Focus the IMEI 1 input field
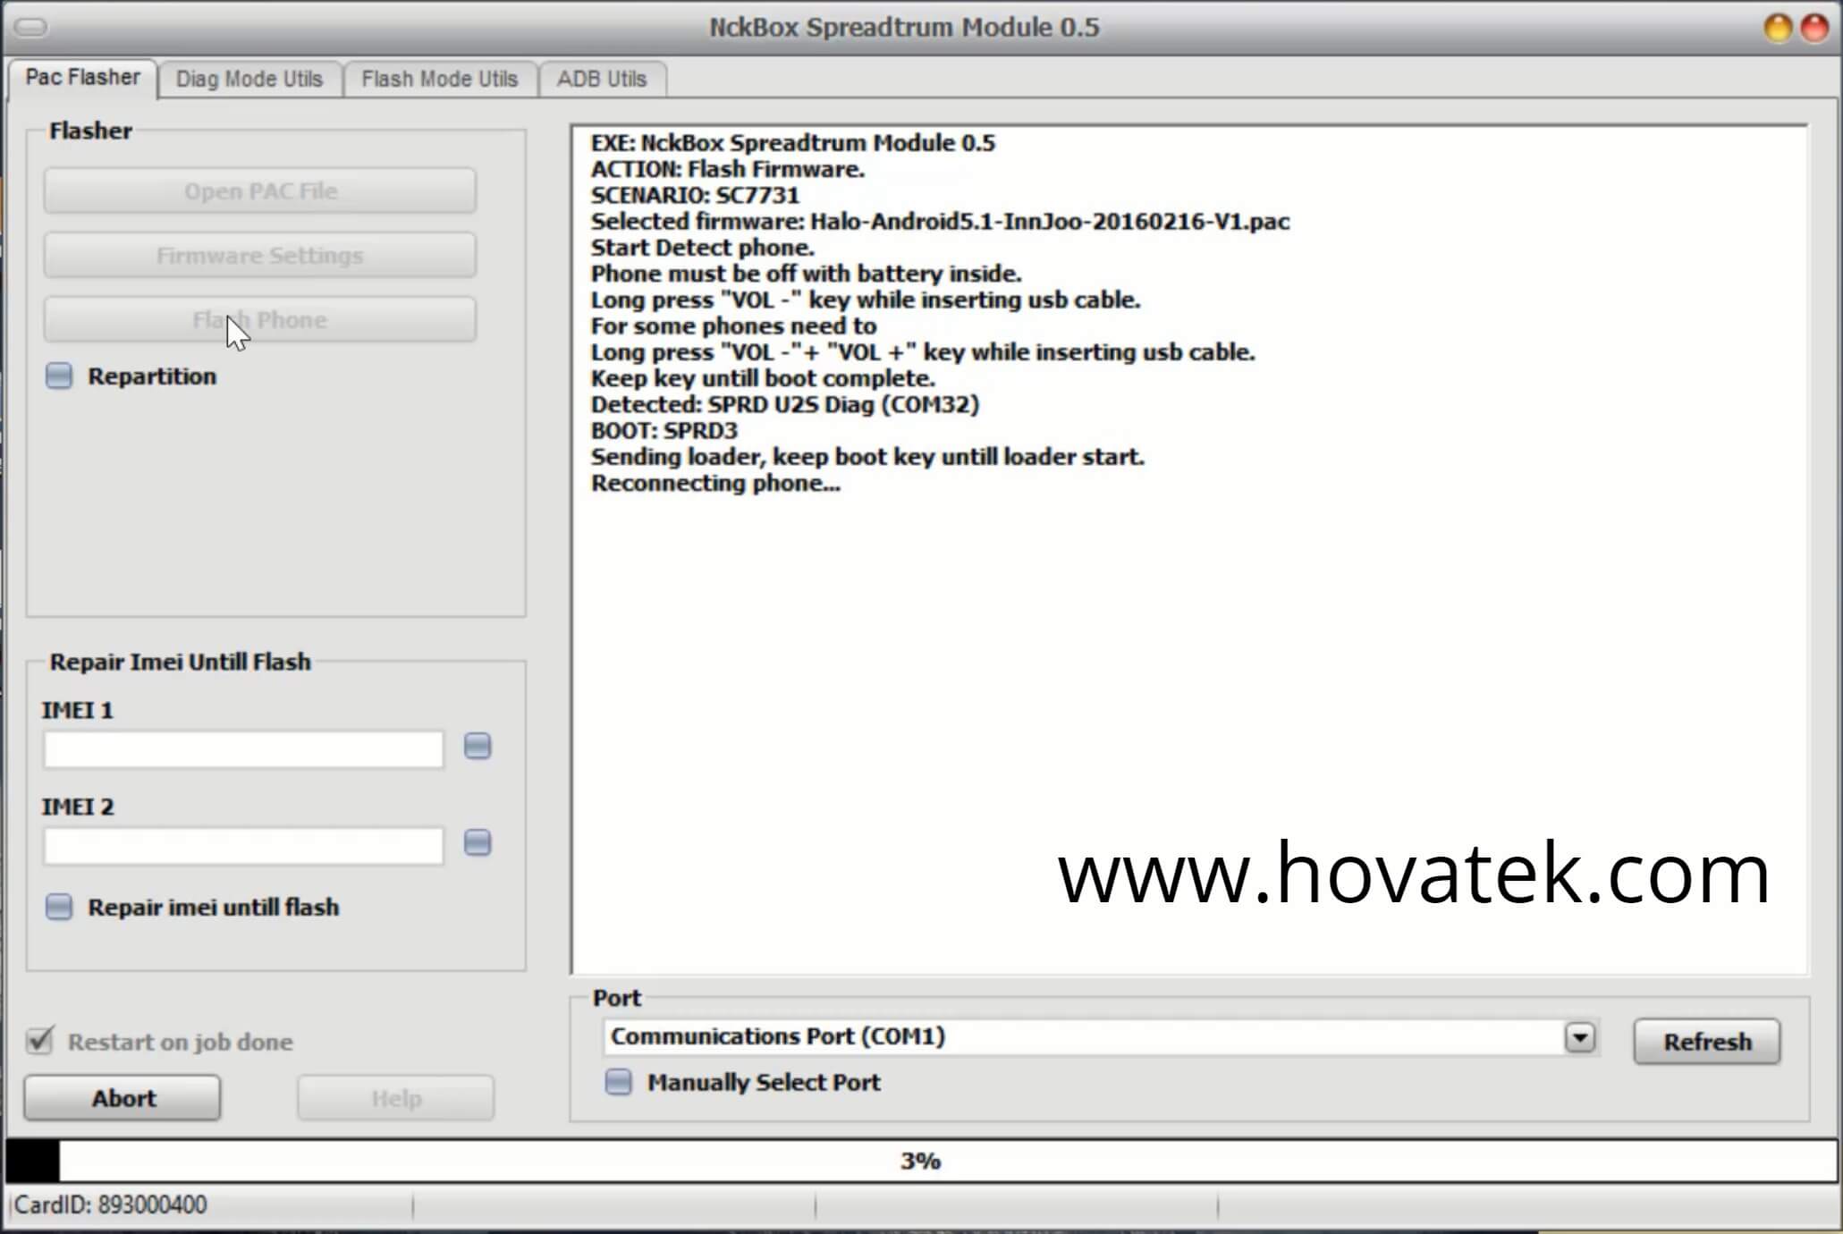1843x1234 pixels. pos(243,749)
